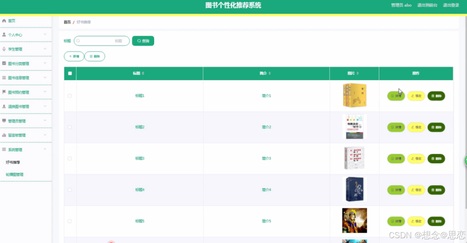467x243 pixels.
Task: Click the 删除 button above the table
Action: [95, 56]
